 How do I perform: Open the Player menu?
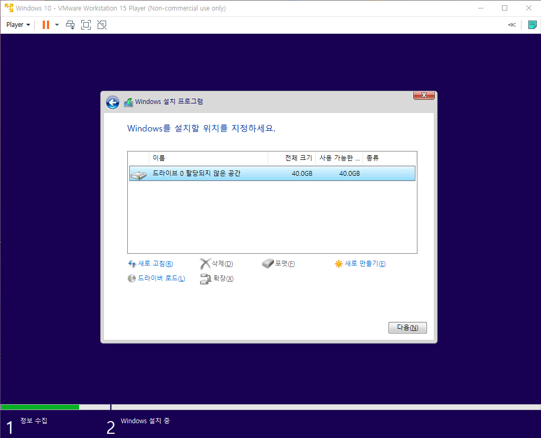coord(18,25)
